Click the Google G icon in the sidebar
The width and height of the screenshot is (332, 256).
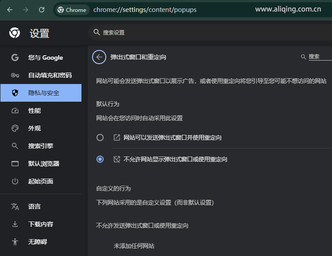pos(15,57)
